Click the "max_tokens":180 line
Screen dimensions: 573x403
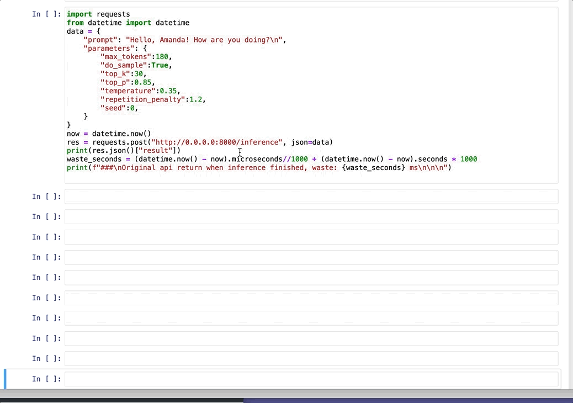pyautogui.click(x=136, y=57)
